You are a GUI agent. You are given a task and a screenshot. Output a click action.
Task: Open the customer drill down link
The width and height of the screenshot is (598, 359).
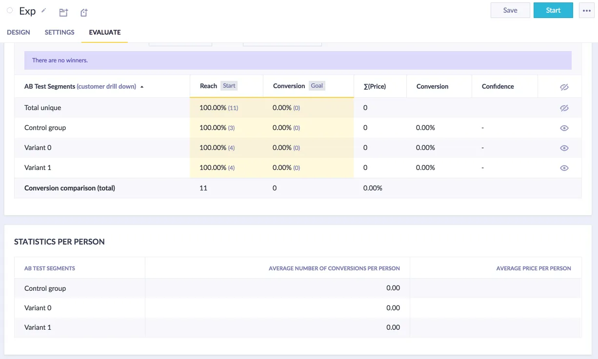[x=106, y=86]
